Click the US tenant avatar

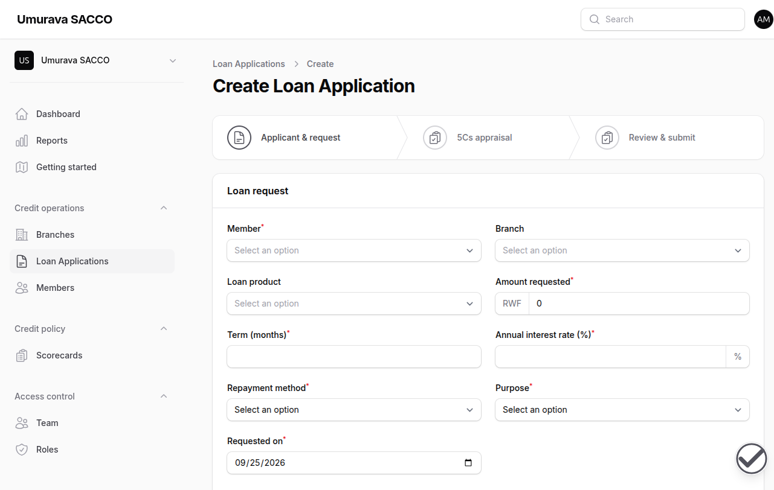(24, 60)
